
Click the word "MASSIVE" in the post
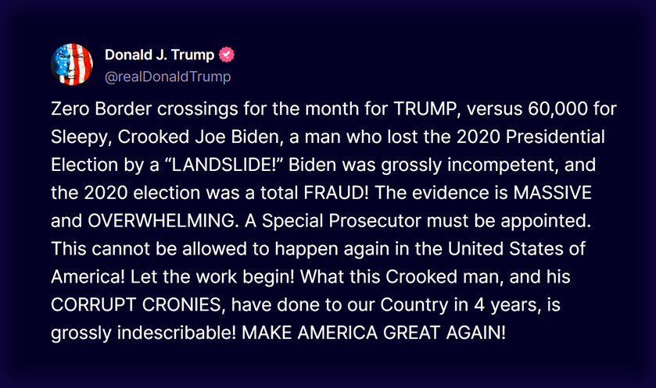[552, 193]
